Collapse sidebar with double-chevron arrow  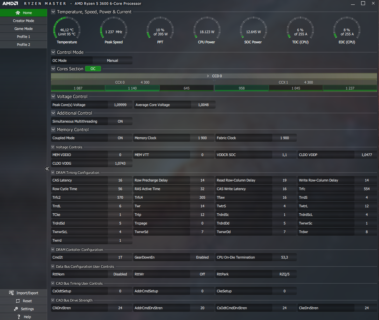(x=47, y=169)
